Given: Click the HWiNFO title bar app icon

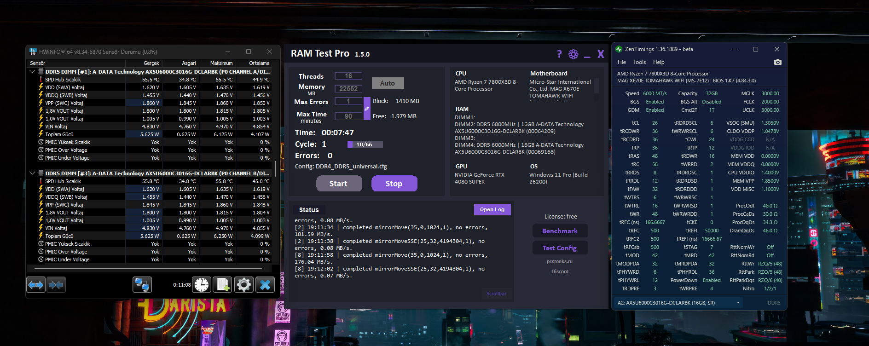Looking at the screenshot, I should [x=33, y=52].
